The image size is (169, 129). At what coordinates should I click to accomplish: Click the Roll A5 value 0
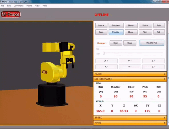pyautogui.click(x=158, y=96)
